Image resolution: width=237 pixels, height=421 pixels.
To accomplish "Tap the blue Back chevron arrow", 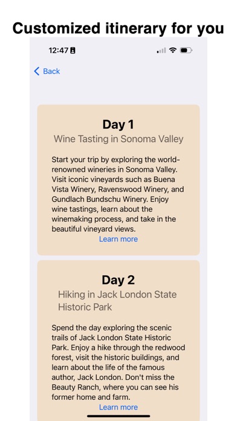I will (x=37, y=71).
